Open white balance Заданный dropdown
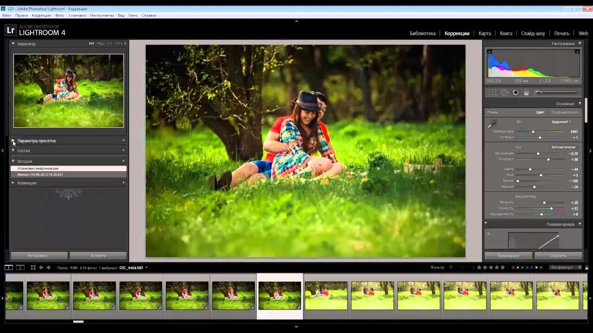 [x=561, y=122]
